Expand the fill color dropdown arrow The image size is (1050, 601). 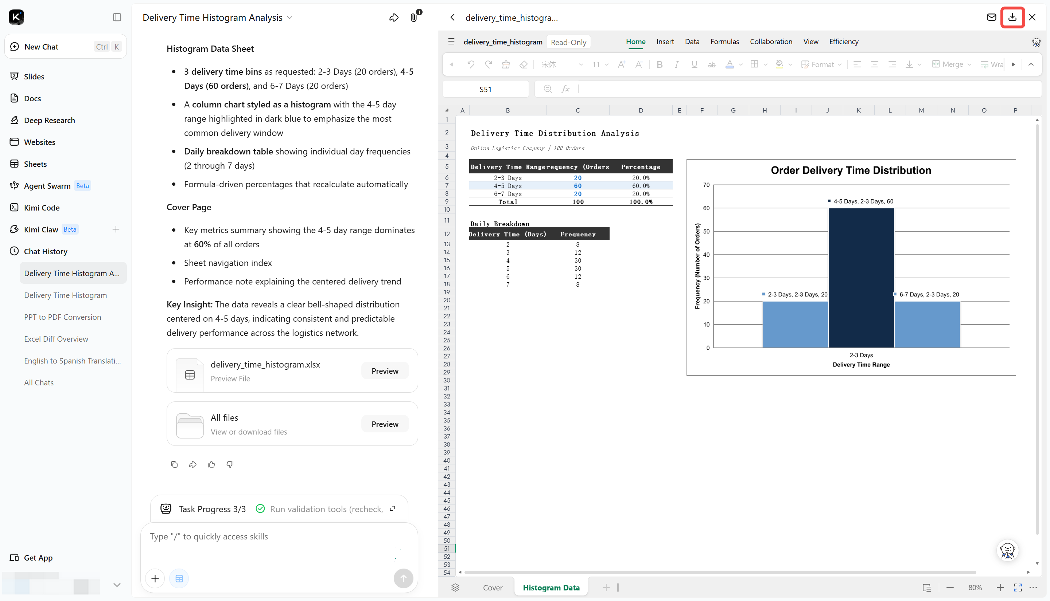point(790,64)
